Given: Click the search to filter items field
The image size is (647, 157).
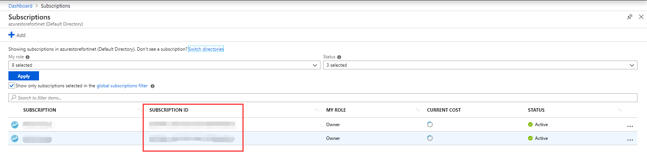Looking at the screenshot, I should [x=322, y=98].
